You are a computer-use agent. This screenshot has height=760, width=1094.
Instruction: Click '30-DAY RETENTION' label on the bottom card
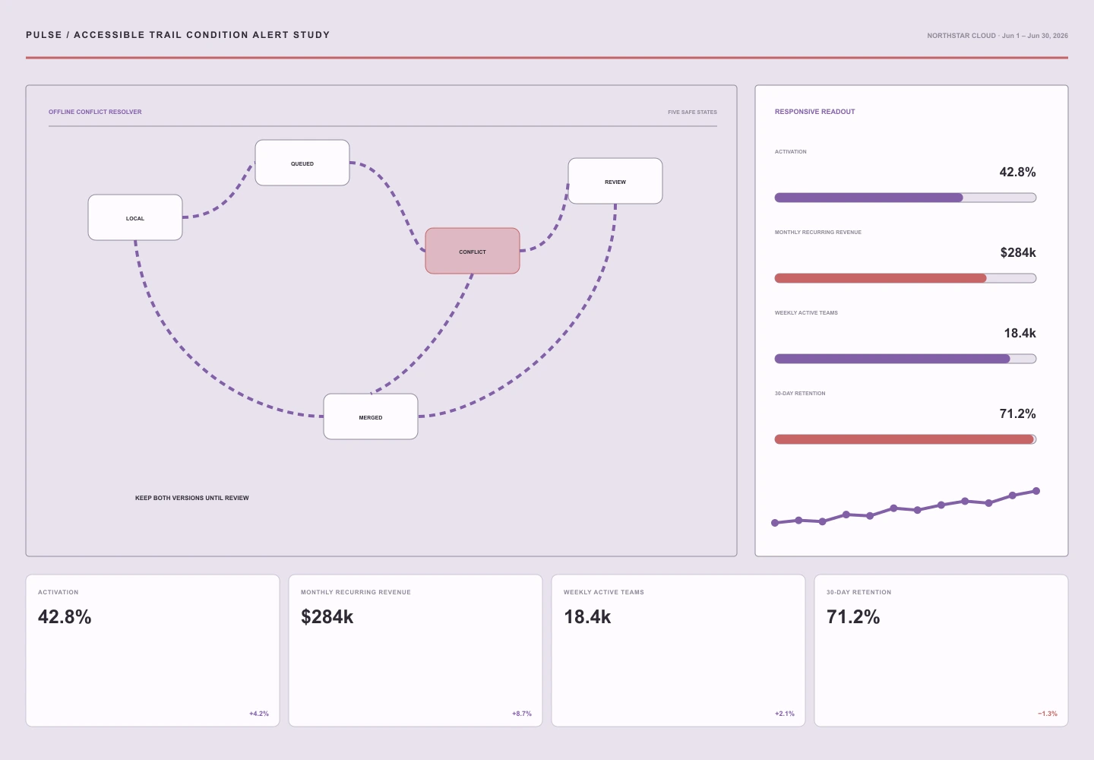click(859, 592)
